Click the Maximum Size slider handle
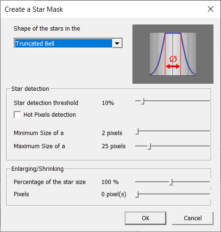This screenshot has height=232, width=221. 149,146
